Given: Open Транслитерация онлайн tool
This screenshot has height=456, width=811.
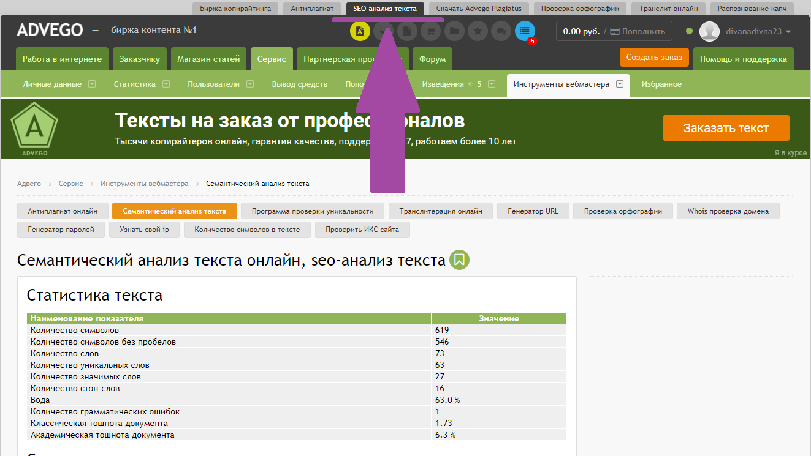Looking at the screenshot, I should point(441,211).
